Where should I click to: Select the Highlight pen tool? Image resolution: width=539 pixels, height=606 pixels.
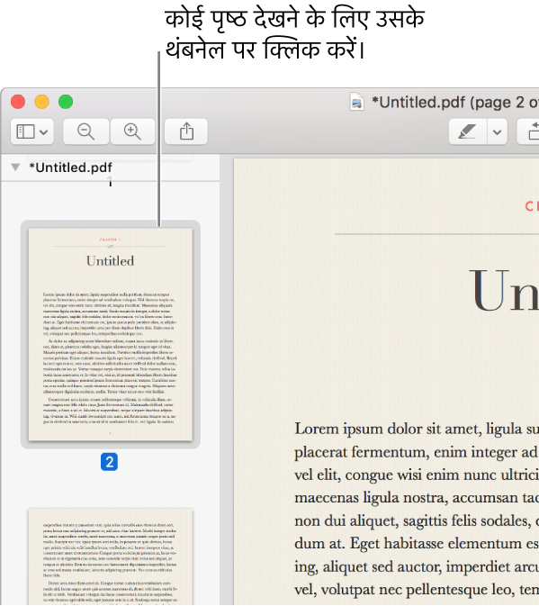click(467, 131)
